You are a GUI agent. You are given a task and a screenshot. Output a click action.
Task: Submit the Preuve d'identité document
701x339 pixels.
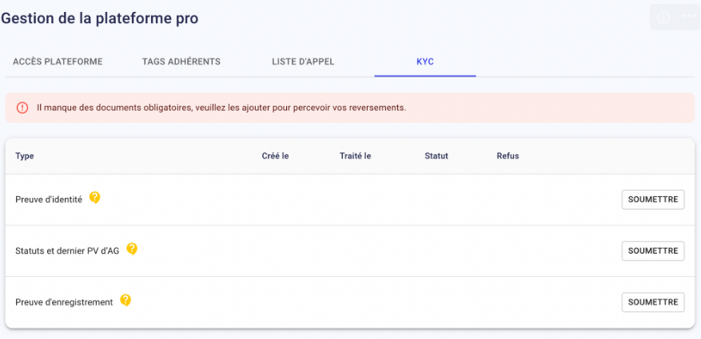point(653,199)
